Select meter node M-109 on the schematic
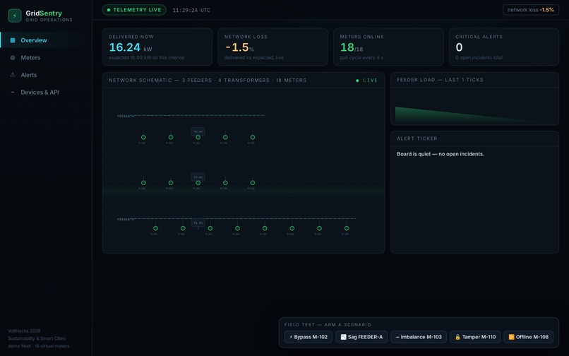The width and height of the screenshot is (569, 356). click(225, 183)
